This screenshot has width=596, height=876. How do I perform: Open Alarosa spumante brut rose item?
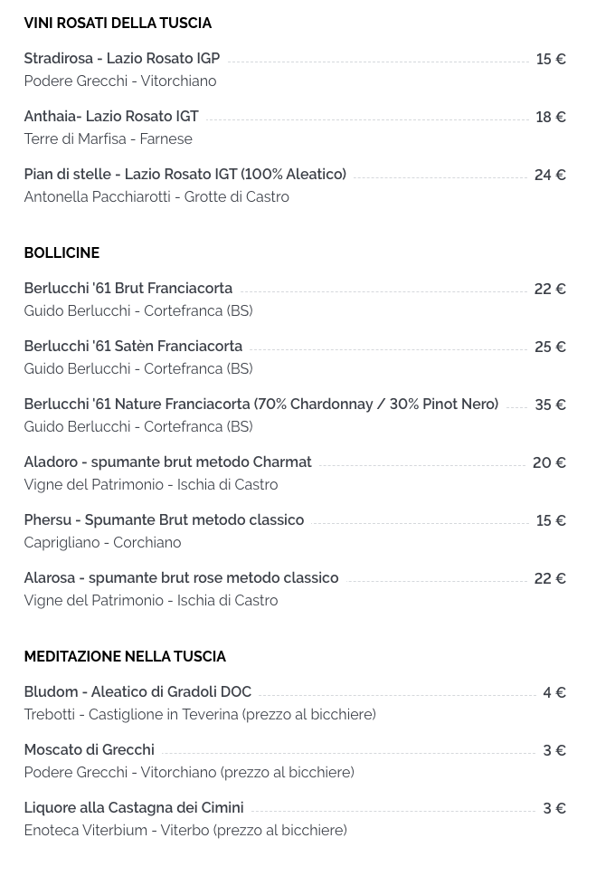pyautogui.click(x=181, y=577)
